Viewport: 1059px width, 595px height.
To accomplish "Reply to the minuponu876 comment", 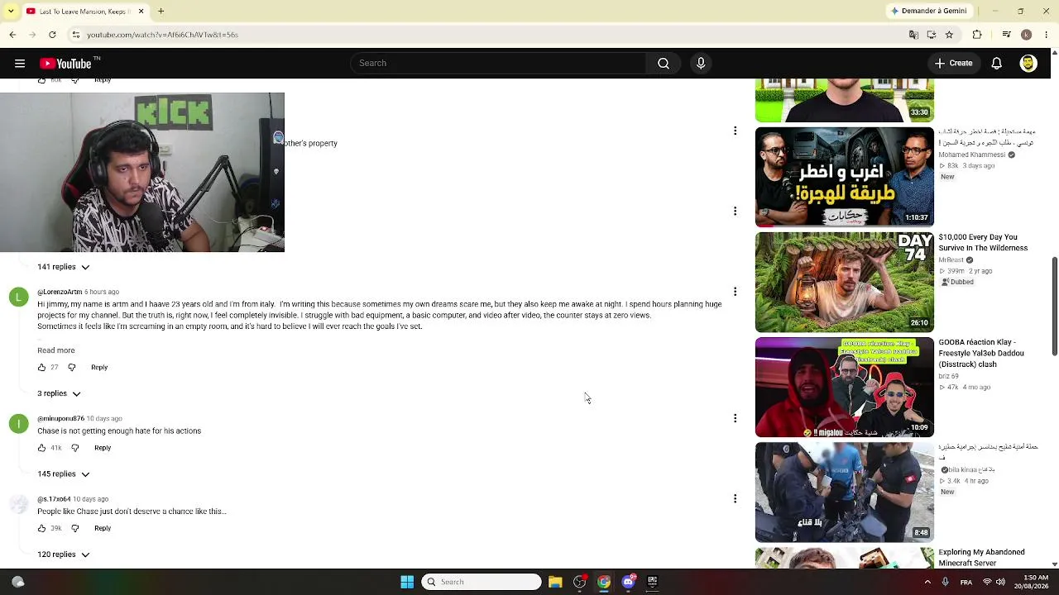I will pos(103,448).
